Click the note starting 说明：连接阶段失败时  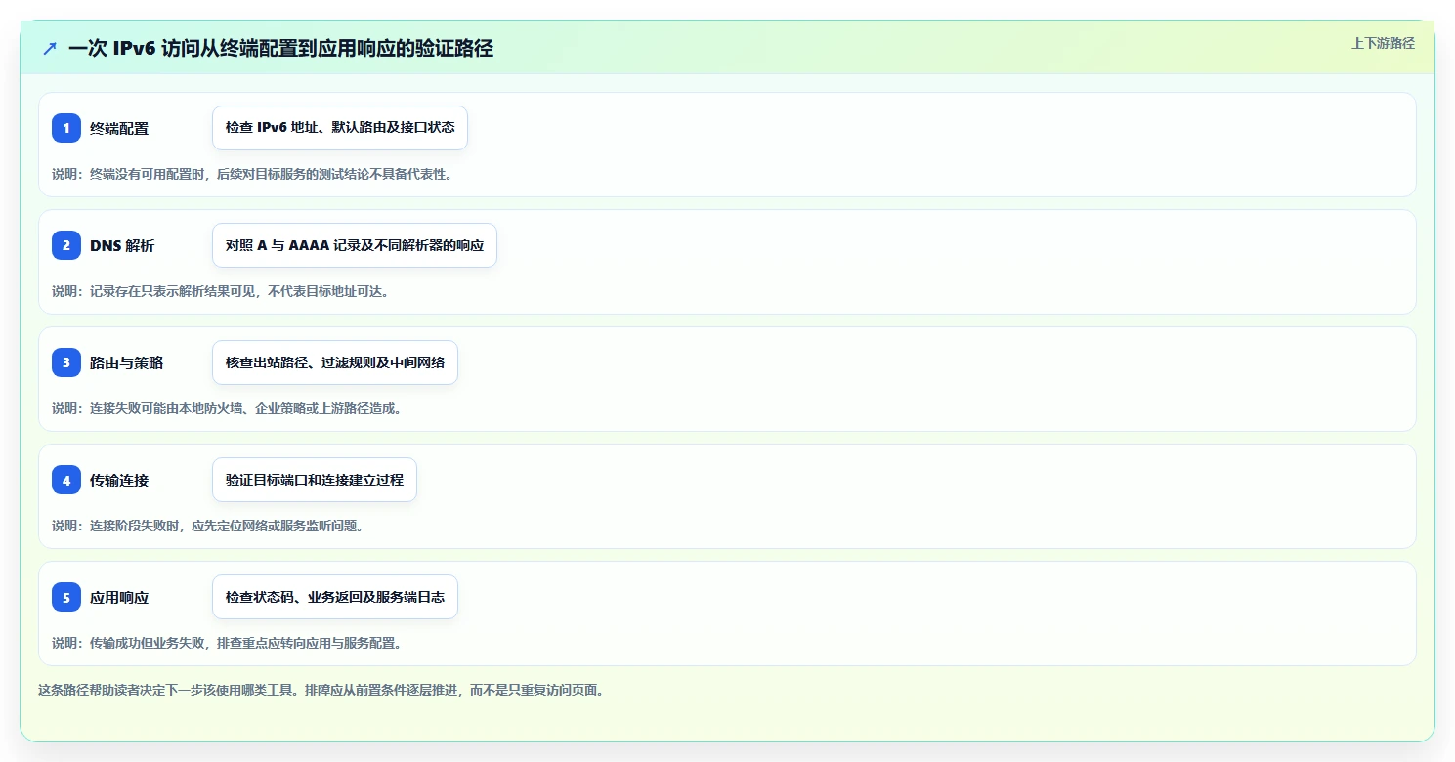[x=208, y=526]
